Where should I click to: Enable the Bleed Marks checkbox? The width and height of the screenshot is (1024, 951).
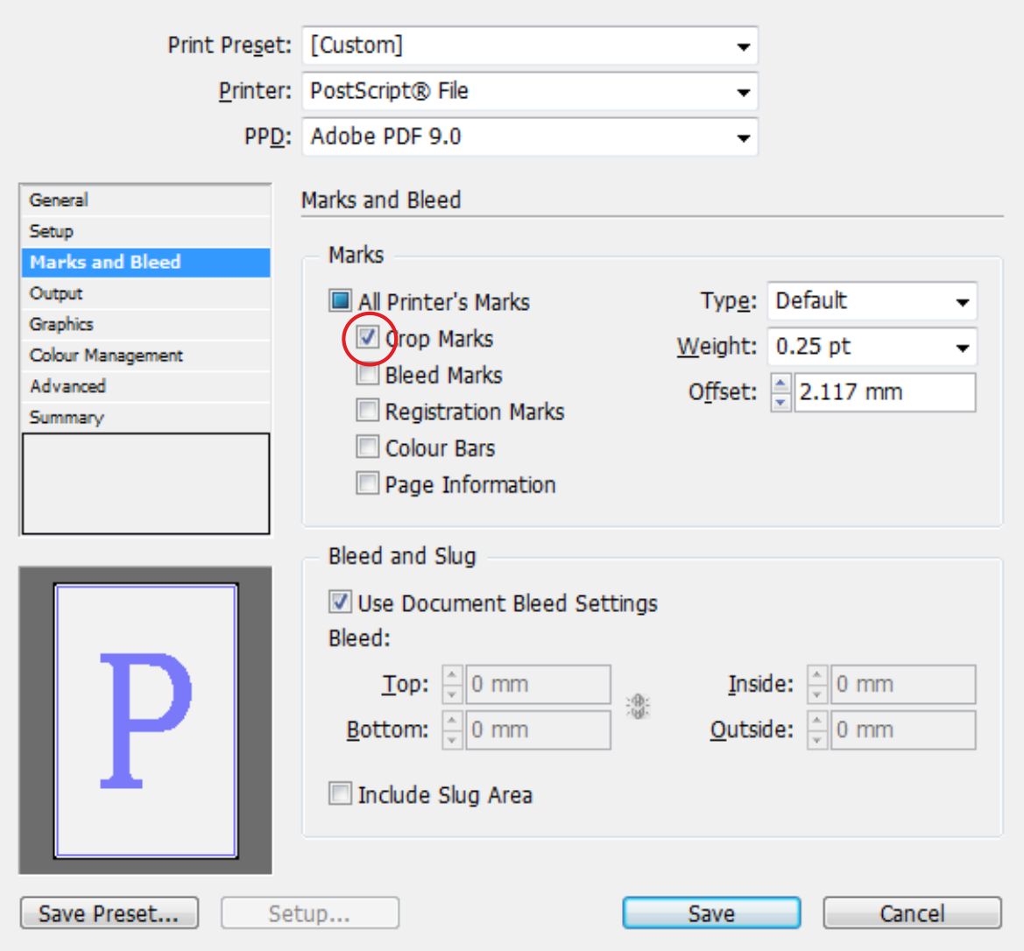click(368, 375)
